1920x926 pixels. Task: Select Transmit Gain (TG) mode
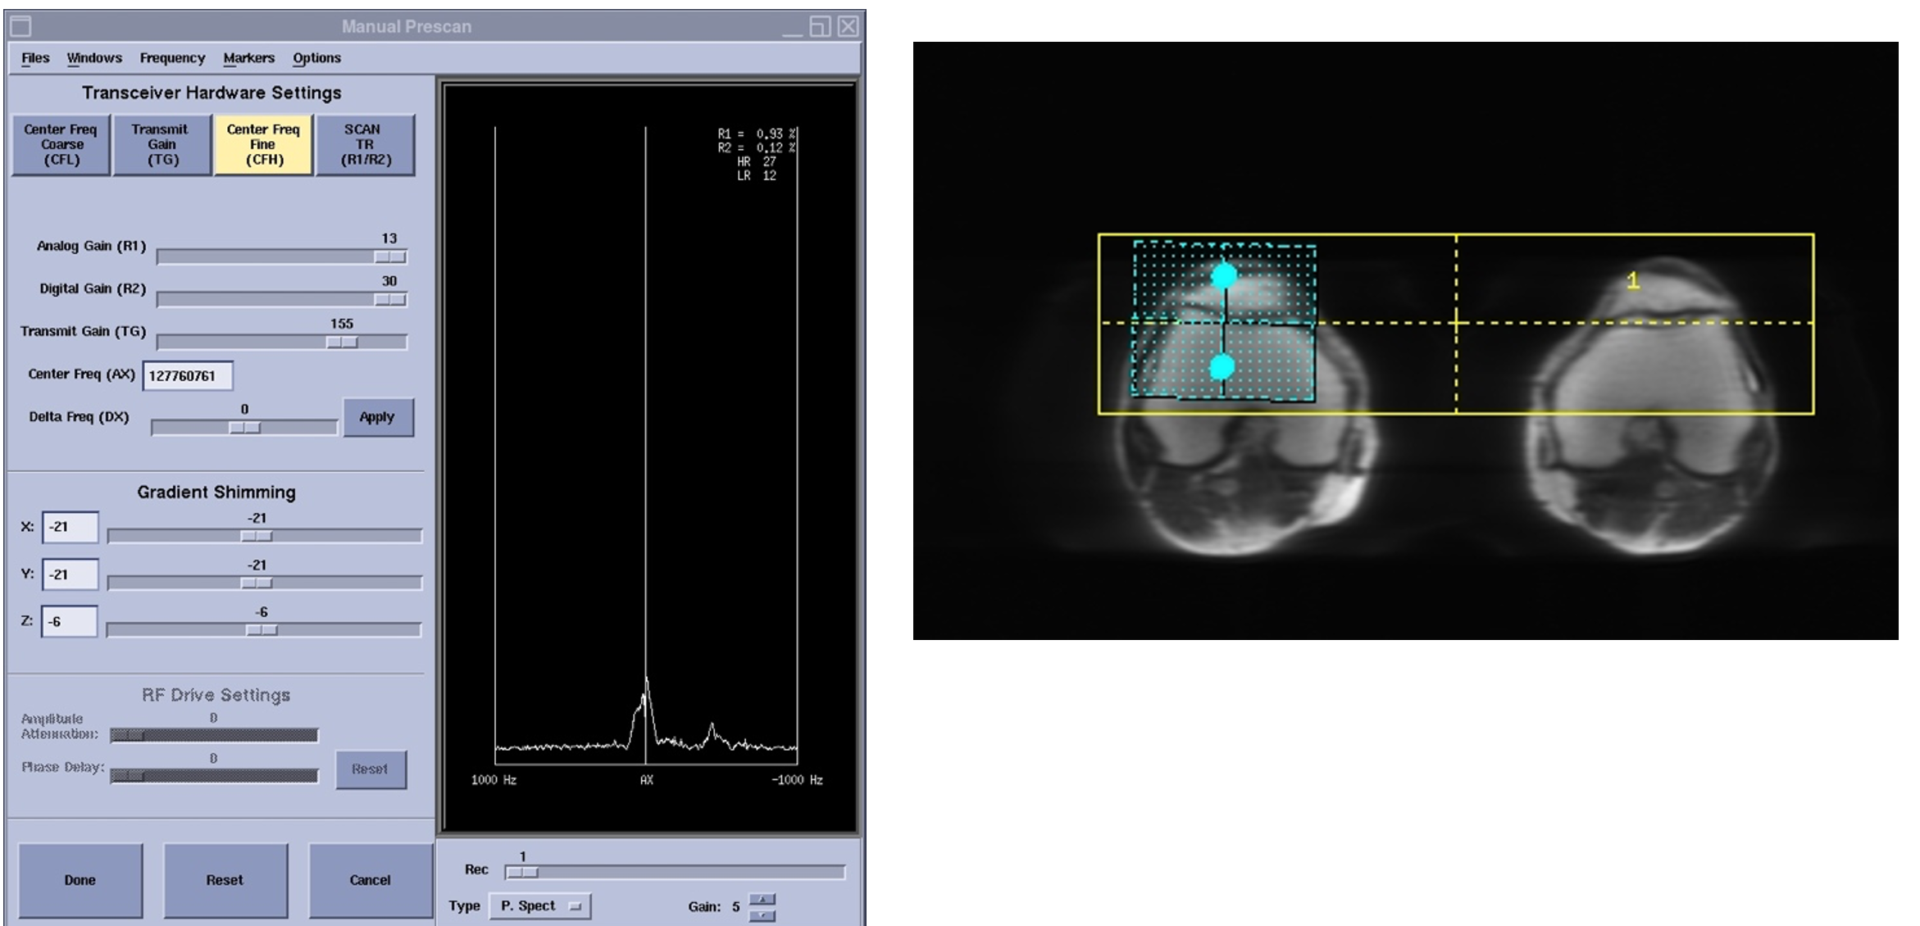coord(161,144)
